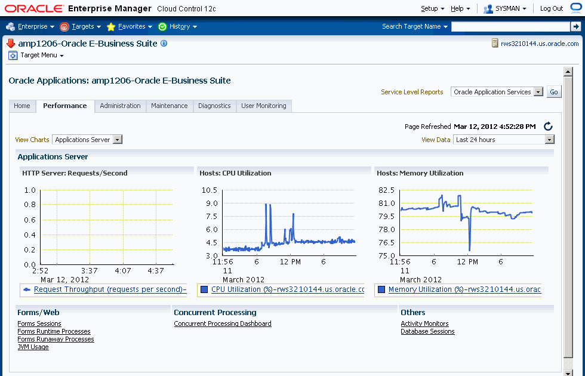This screenshot has height=376, width=585.
Task: Open the Database Sessions link
Action: tap(427, 332)
